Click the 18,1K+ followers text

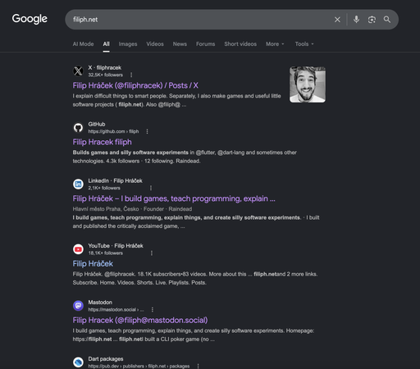[x=105, y=253]
